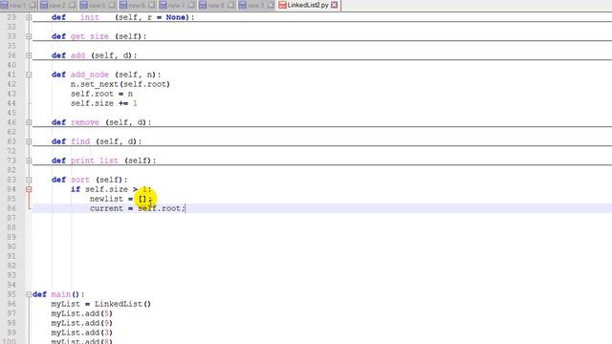Close the new 7 tab
The width and height of the screenshot is (612, 344).
click(x=191, y=5)
